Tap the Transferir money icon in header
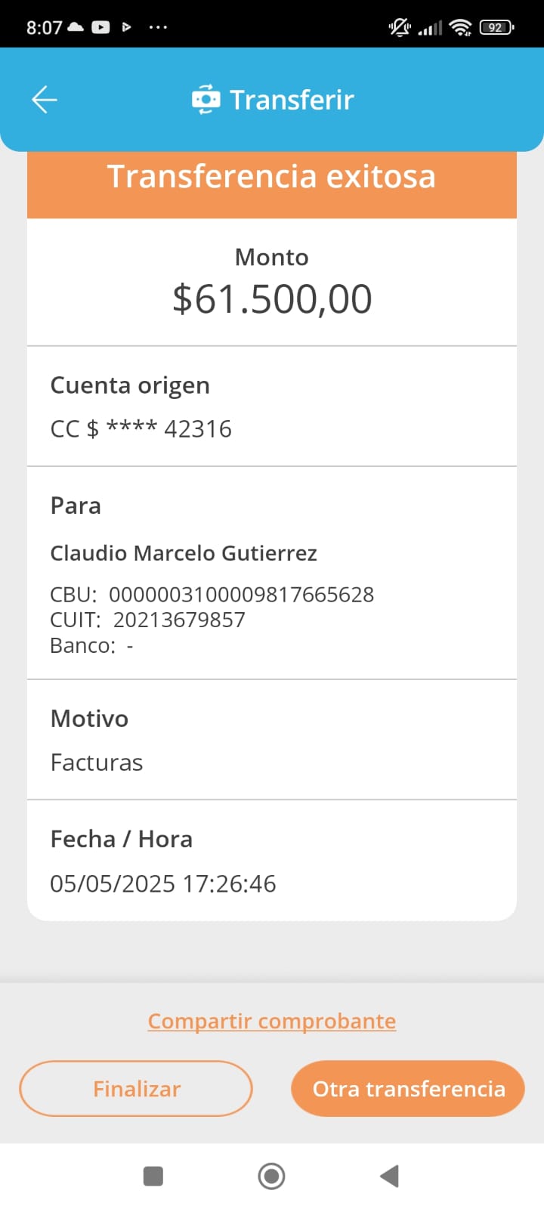Image resolution: width=544 pixels, height=1209 pixels. [x=206, y=100]
